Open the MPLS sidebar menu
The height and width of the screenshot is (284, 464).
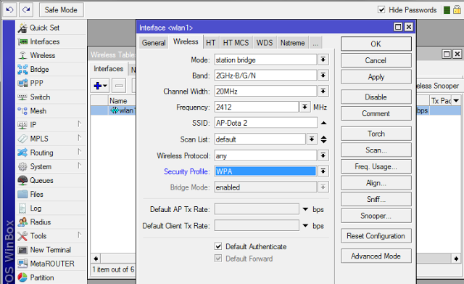[x=51, y=139]
